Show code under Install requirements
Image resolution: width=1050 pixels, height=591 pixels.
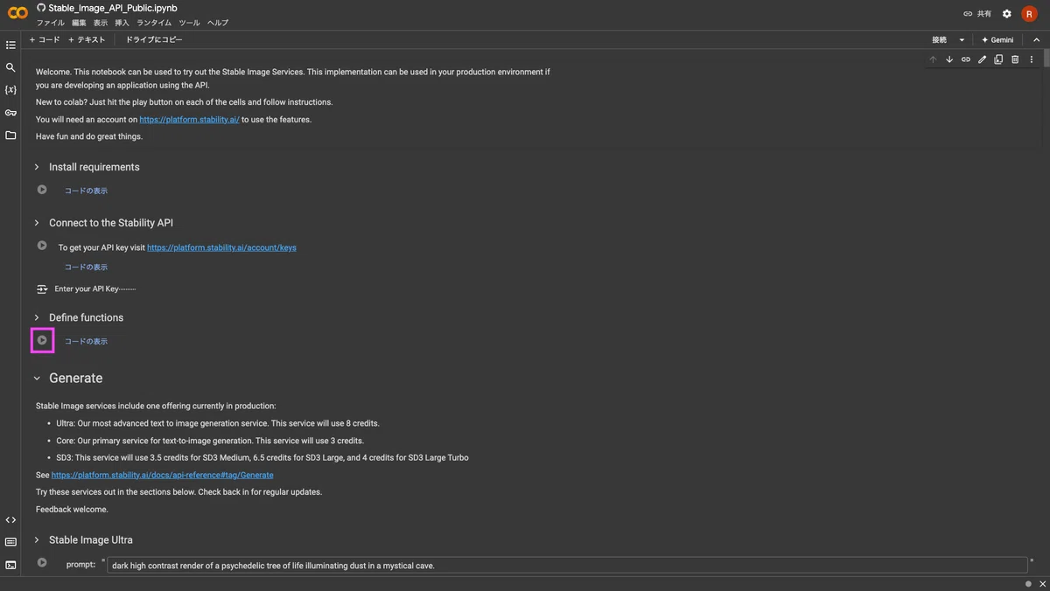[86, 191]
